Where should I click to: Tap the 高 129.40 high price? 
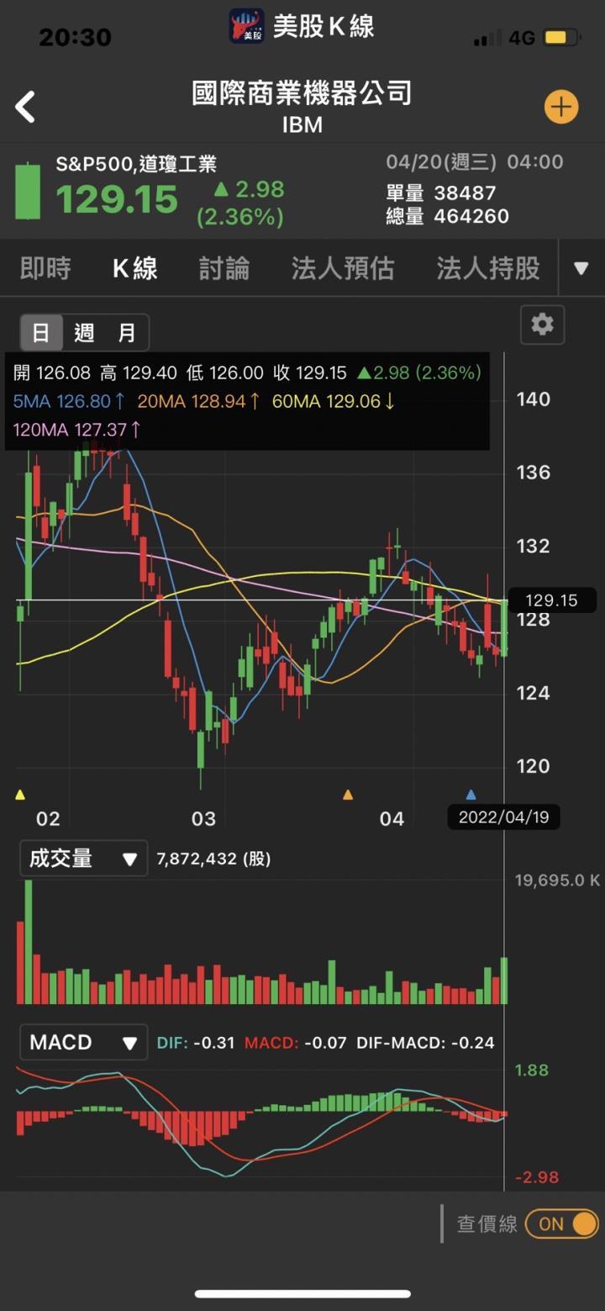tap(139, 373)
